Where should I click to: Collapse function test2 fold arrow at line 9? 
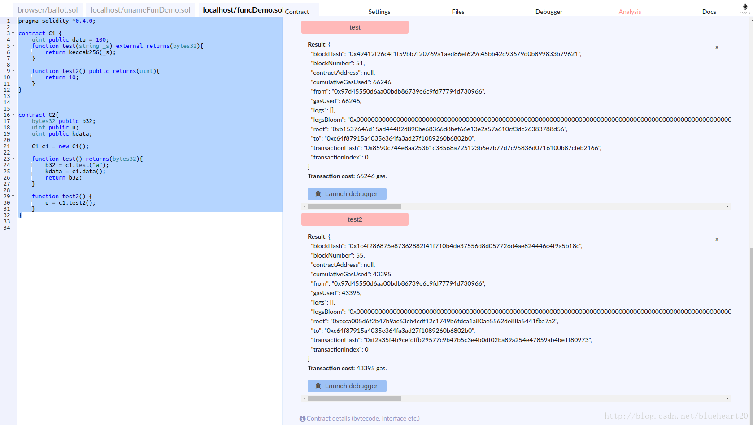click(13, 71)
